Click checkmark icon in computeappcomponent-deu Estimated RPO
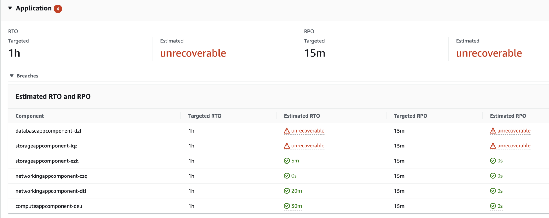 coord(493,206)
